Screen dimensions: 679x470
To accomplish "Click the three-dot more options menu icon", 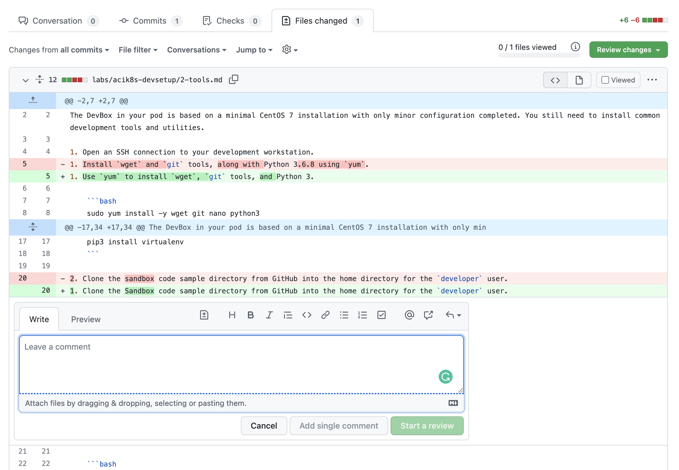I will (x=652, y=80).
